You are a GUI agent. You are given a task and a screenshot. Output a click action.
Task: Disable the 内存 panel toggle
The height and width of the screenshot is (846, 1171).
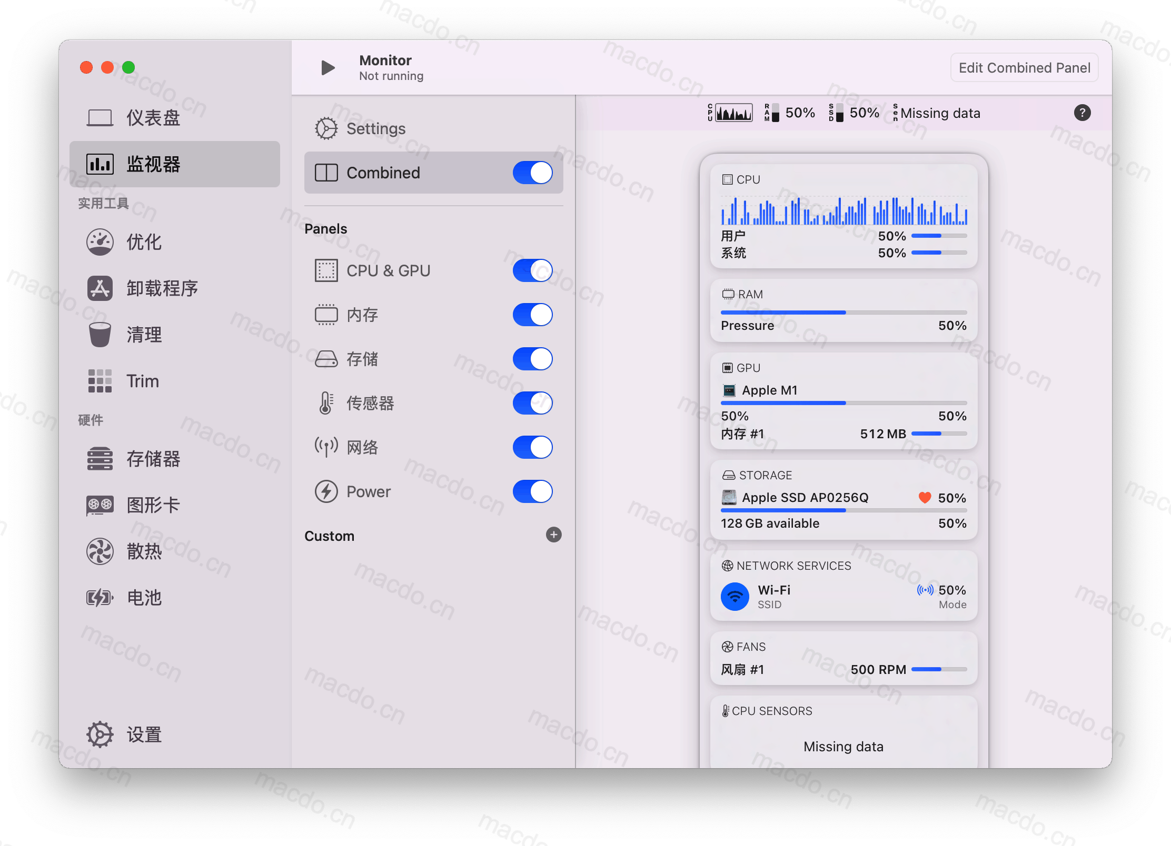pyautogui.click(x=532, y=315)
